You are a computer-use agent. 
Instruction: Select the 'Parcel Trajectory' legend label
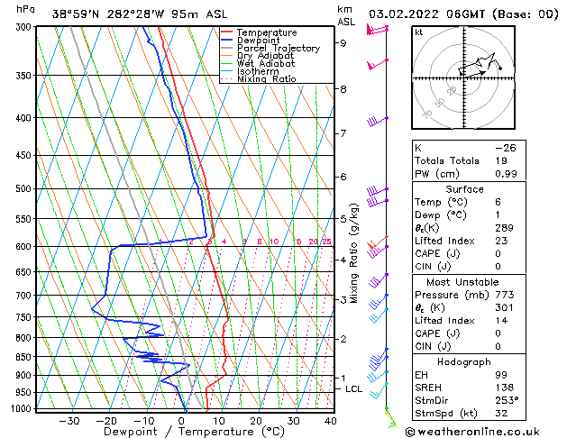[279, 48]
